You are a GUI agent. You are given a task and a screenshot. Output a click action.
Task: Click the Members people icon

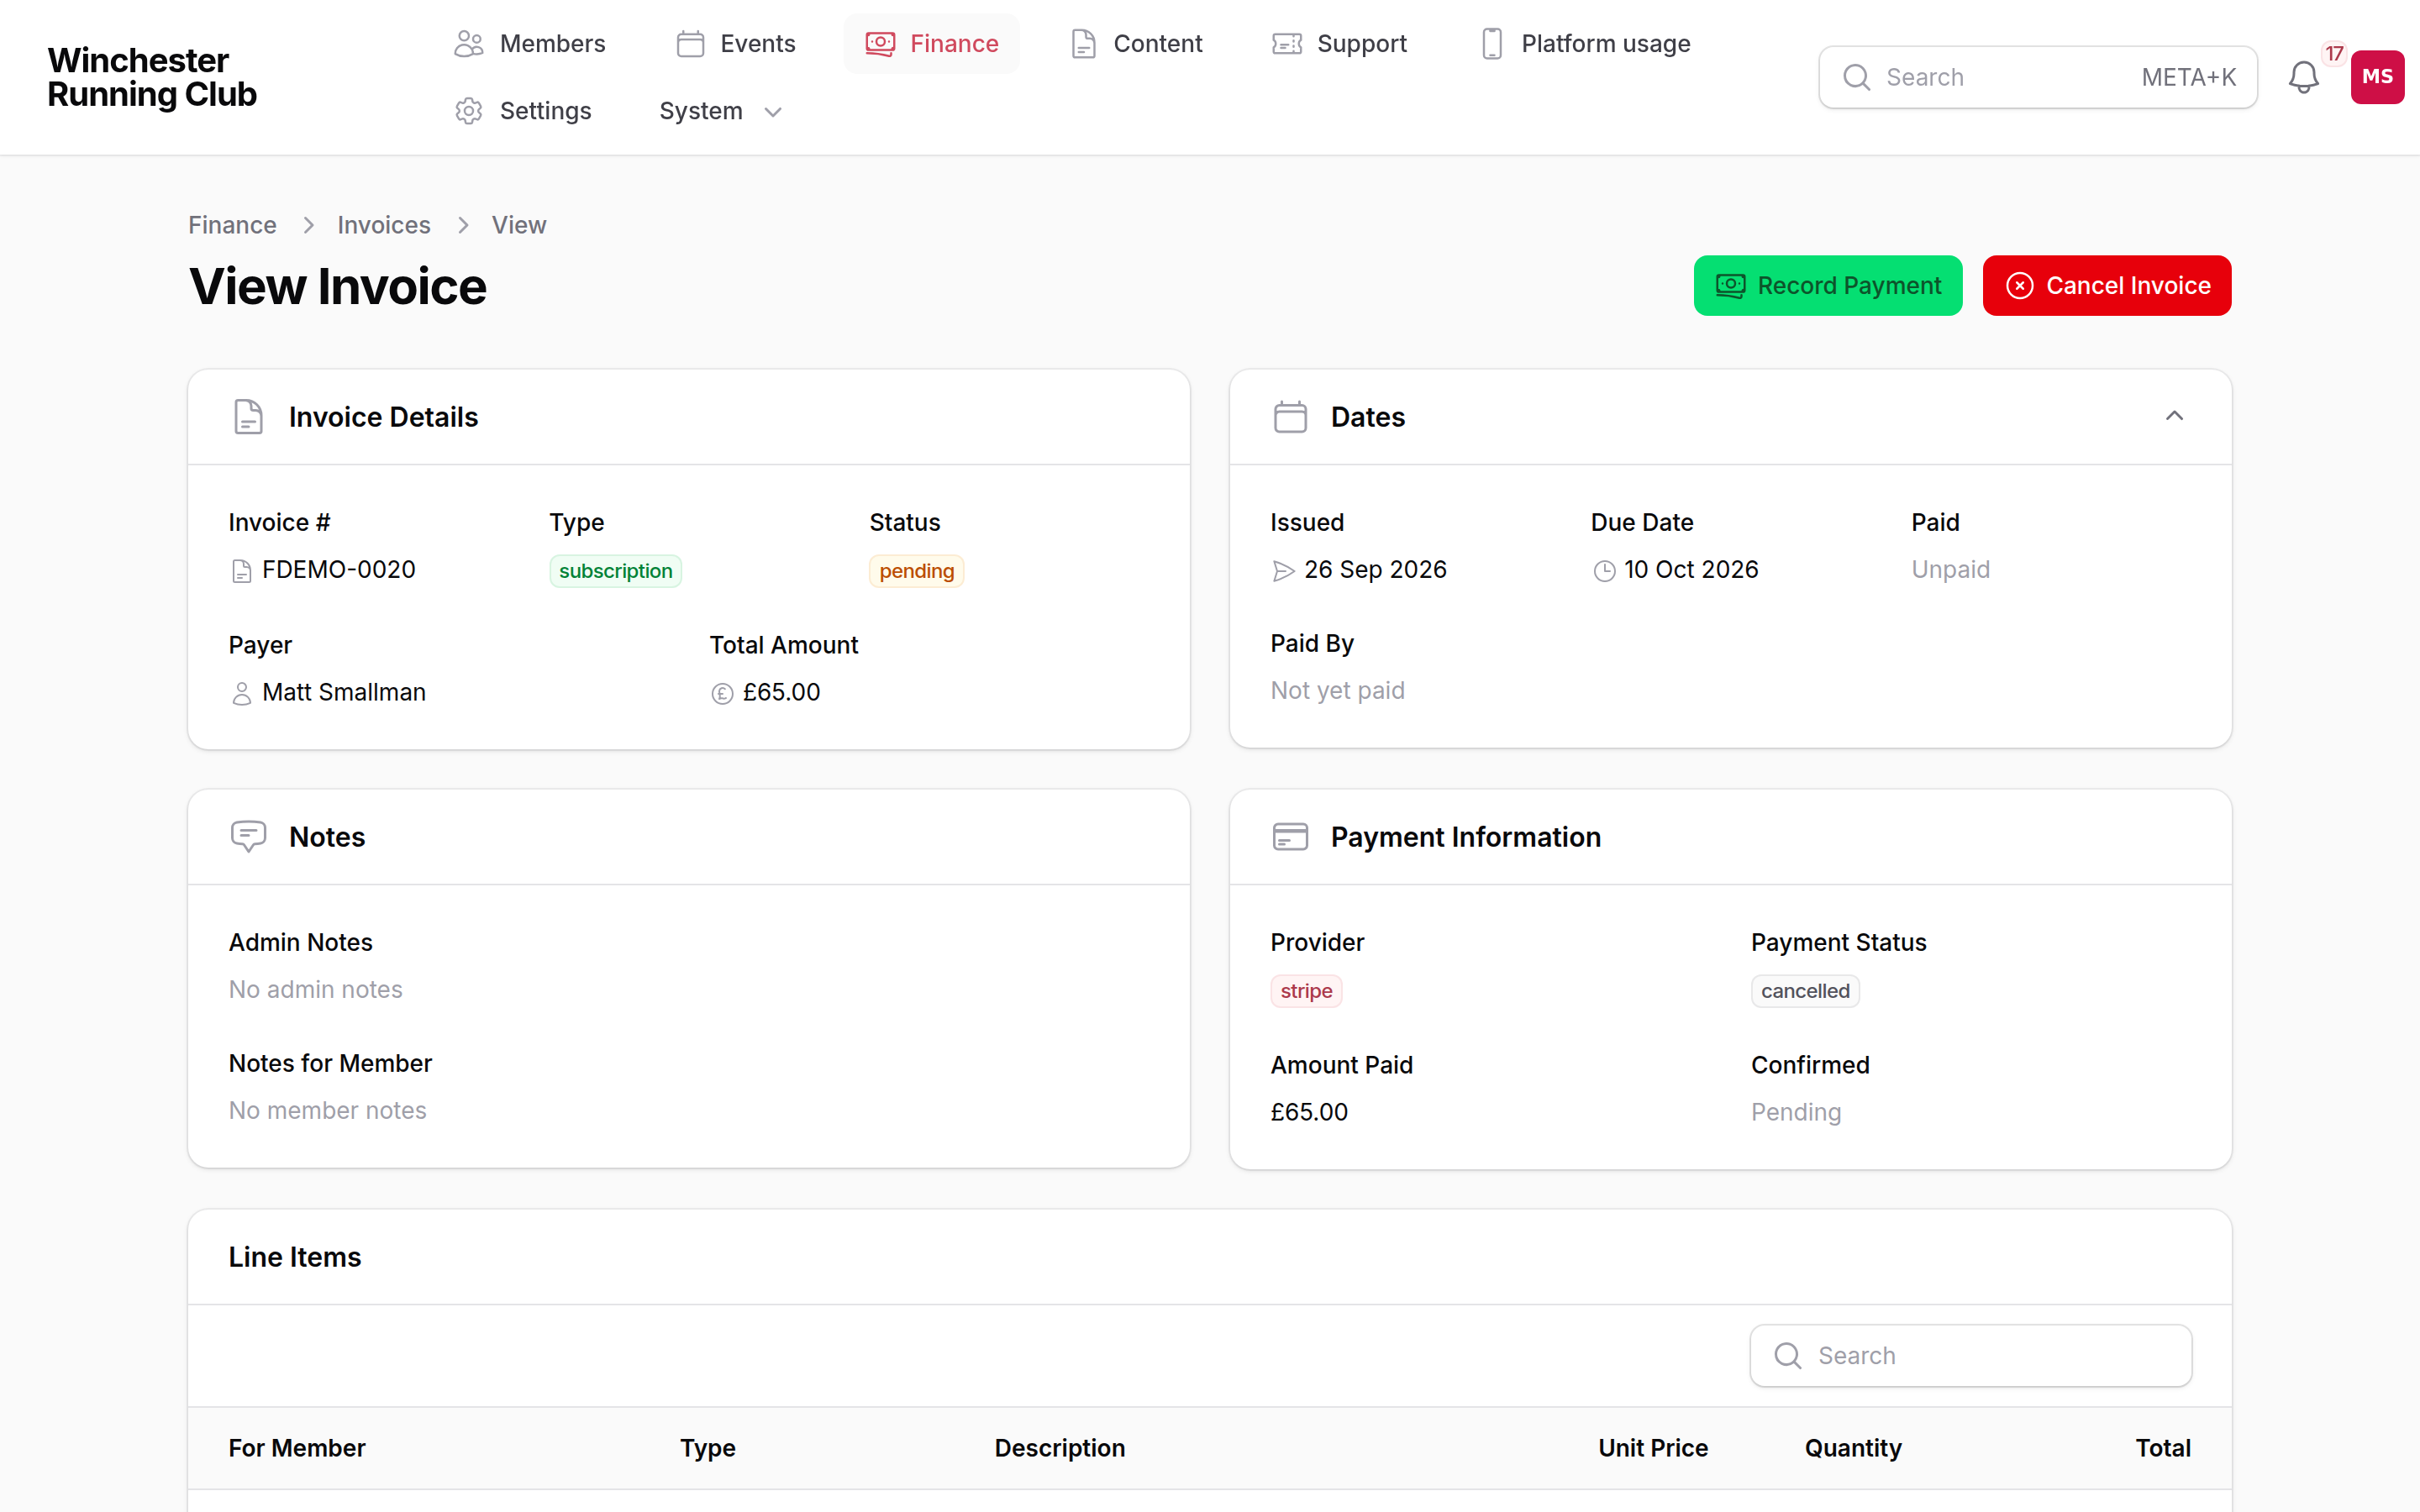468,44
